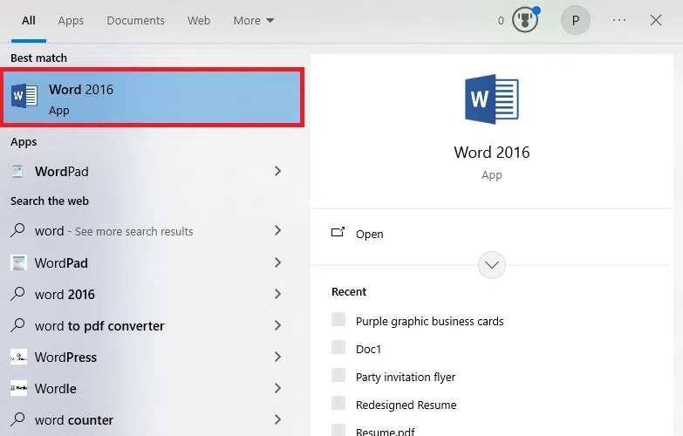Open recent file Party invitation flyer
This screenshot has height=436, width=683.
click(x=406, y=378)
